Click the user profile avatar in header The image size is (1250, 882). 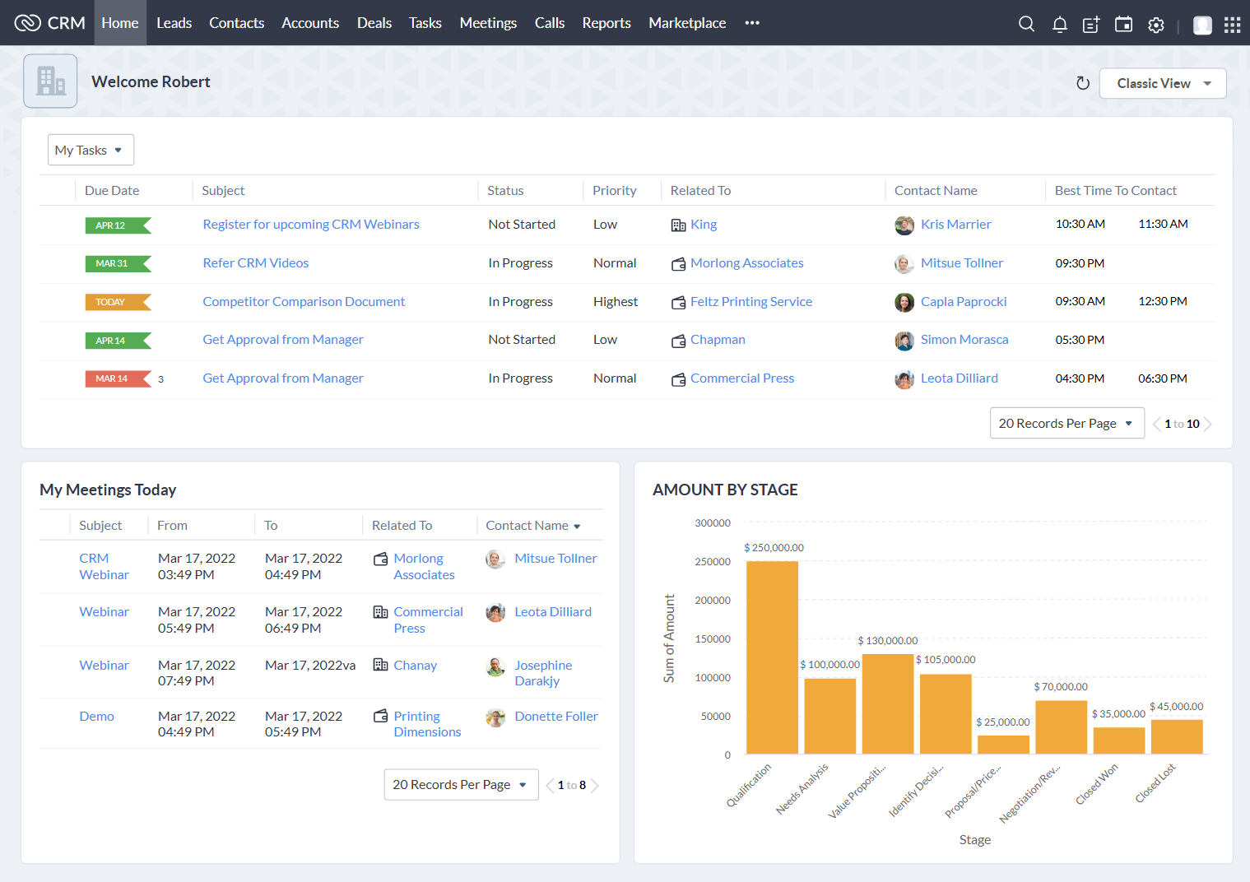(1202, 25)
